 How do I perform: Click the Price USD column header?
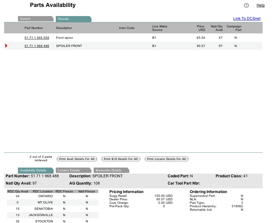(201, 28)
